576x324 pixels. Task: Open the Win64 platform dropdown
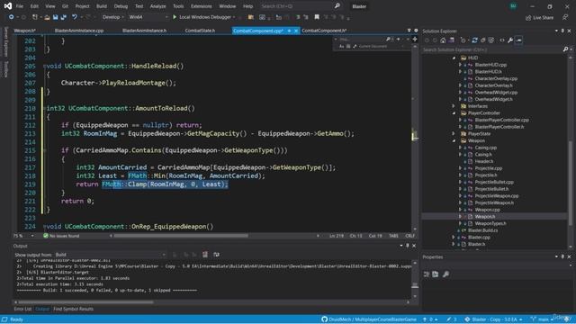click(x=148, y=17)
